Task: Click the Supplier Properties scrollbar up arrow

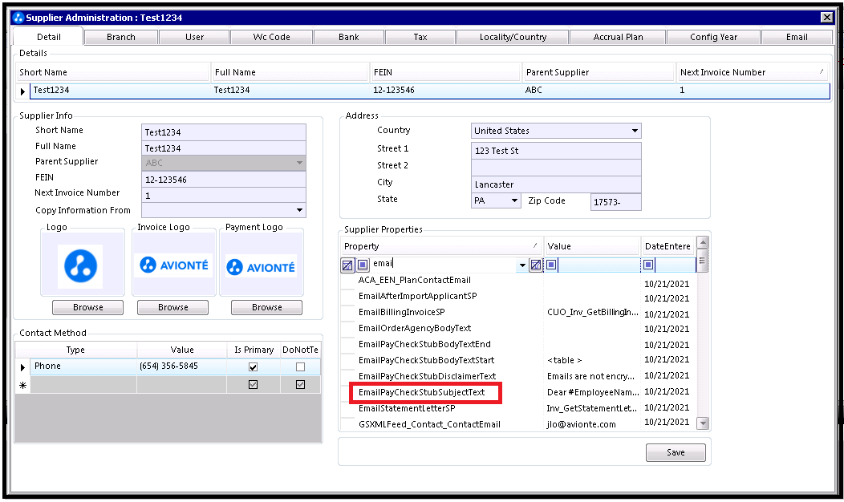Action: coord(703,243)
